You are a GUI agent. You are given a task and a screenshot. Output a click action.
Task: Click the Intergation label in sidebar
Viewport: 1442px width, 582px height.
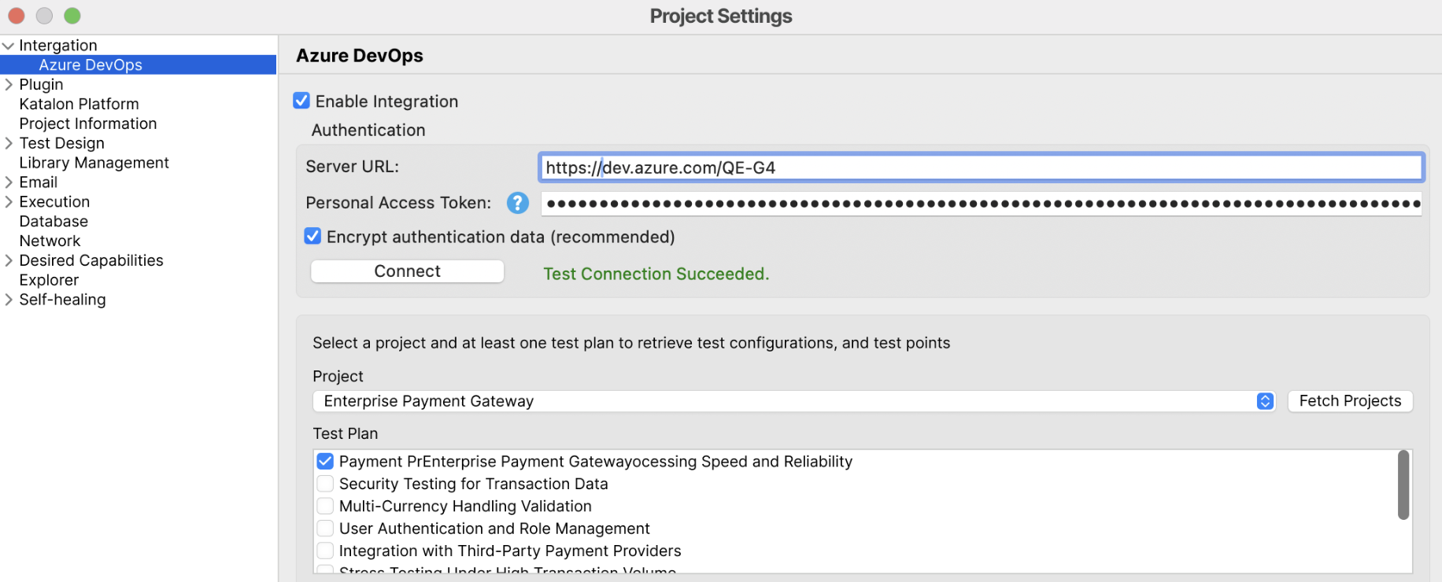tap(58, 46)
